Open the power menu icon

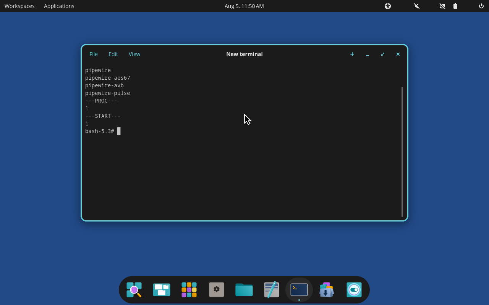click(x=481, y=6)
